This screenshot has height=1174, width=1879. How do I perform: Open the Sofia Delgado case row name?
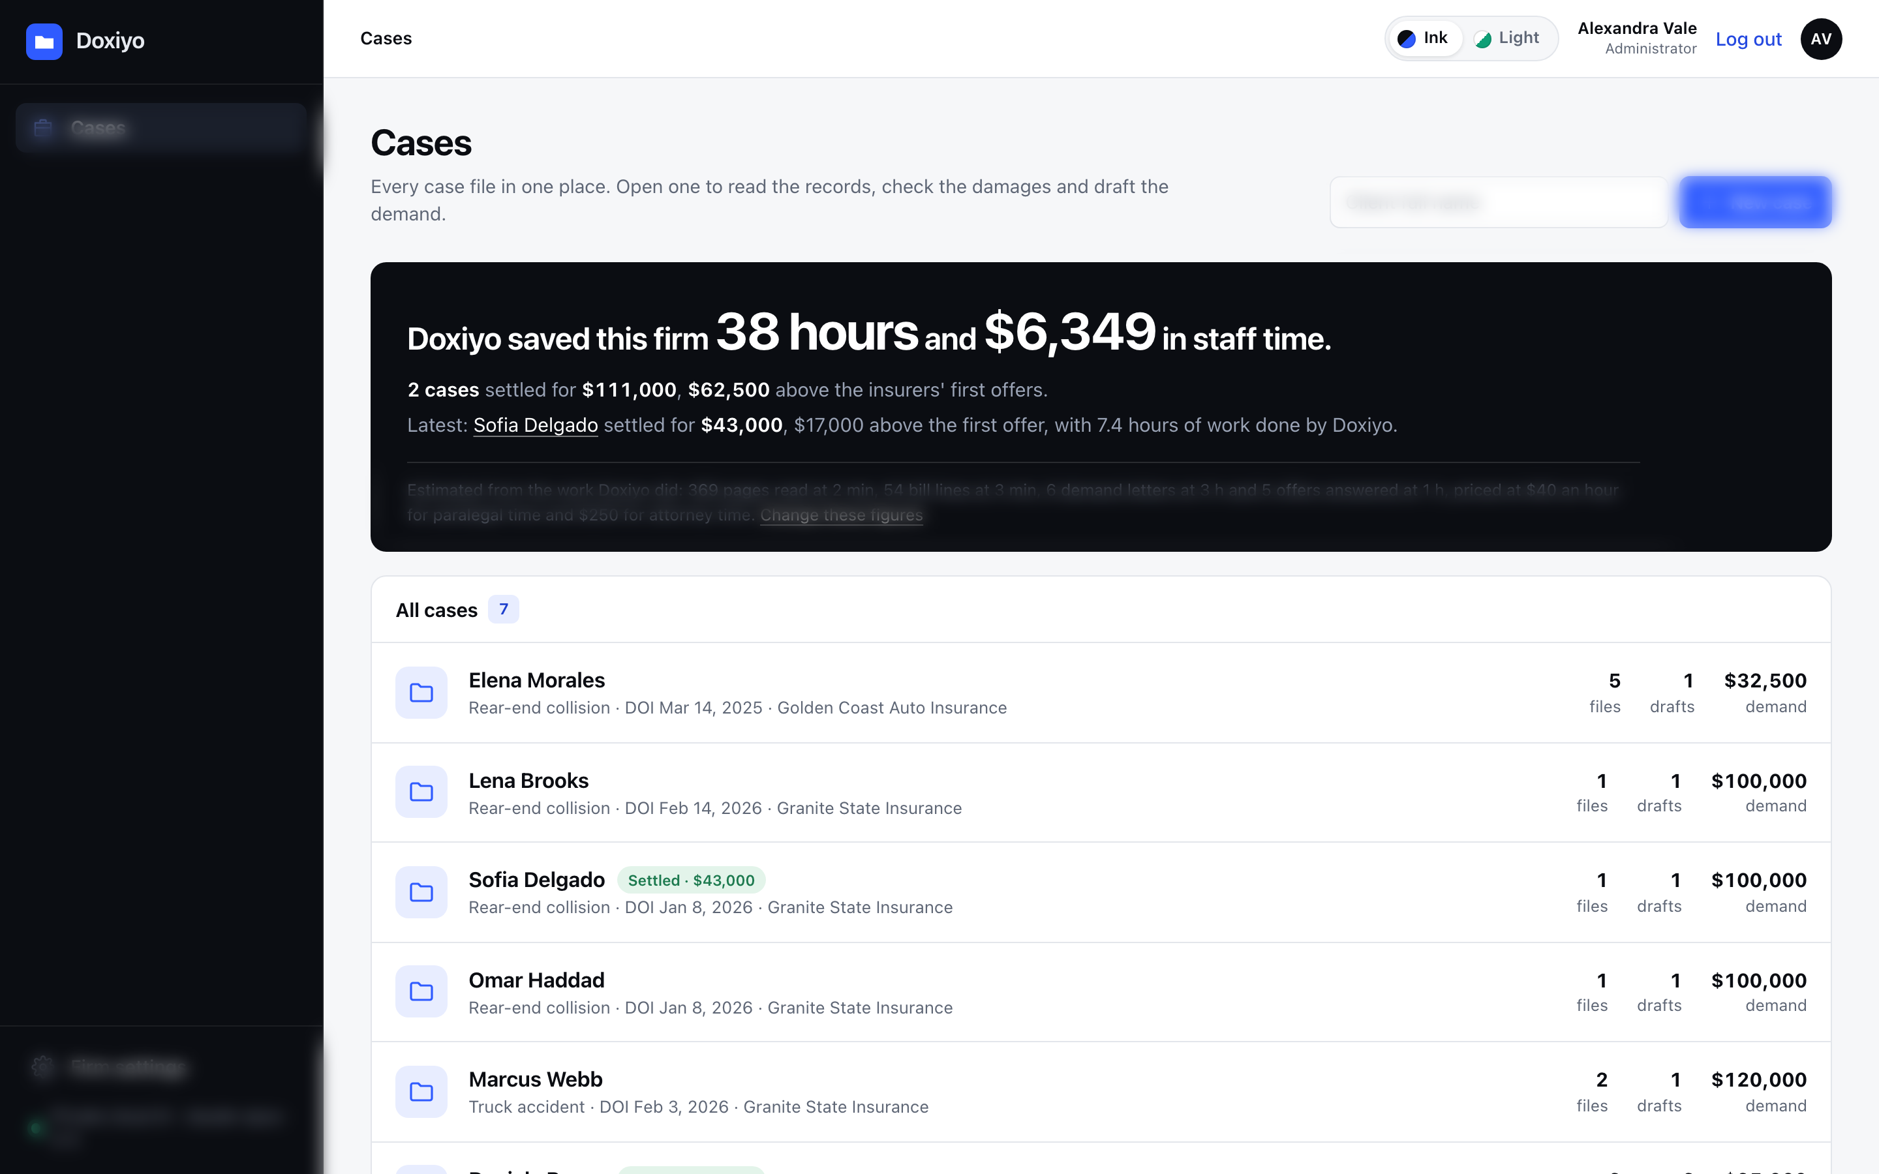(x=536, y=880)
